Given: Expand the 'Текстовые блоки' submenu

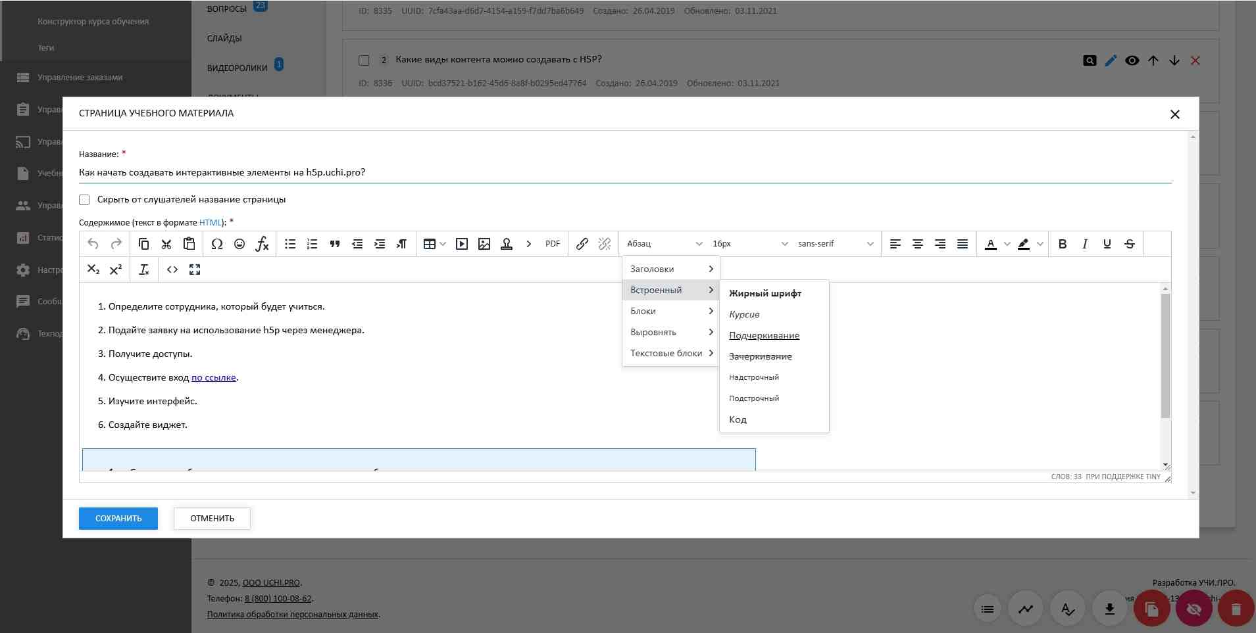Looking at the screenshot, I should click(671, 353).
